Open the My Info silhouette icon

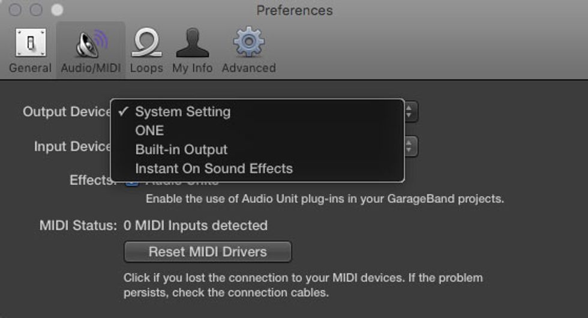click(x=192, y=43)
